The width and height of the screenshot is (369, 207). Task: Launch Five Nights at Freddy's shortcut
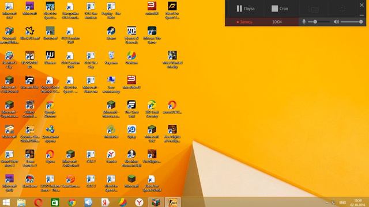[172, 134]
